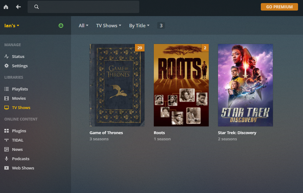Open Podcasts label in sidebar

(21, 159)
